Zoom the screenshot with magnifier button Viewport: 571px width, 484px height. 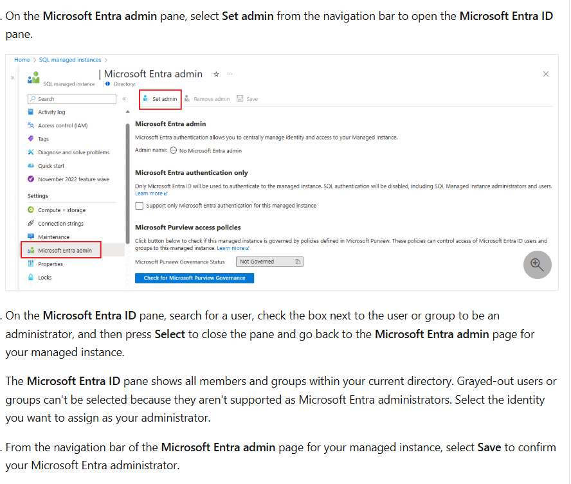[x=538, y=265]
